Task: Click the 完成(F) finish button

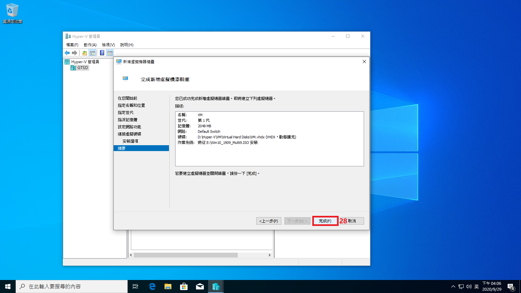Action: tap(325, 221)
